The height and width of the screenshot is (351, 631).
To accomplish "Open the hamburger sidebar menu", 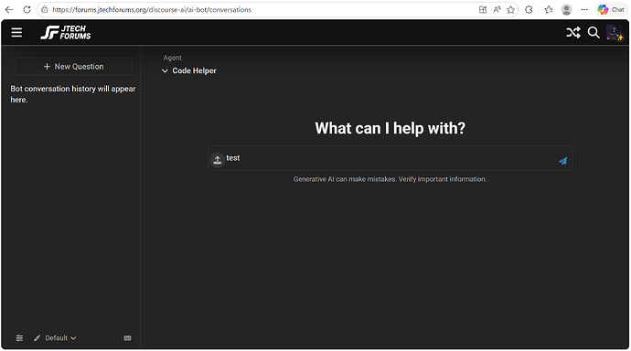I will (16, 32).
